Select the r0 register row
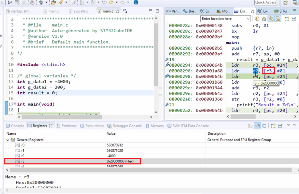The height and width of the screenshot is (194, 299). coord(152,145)
